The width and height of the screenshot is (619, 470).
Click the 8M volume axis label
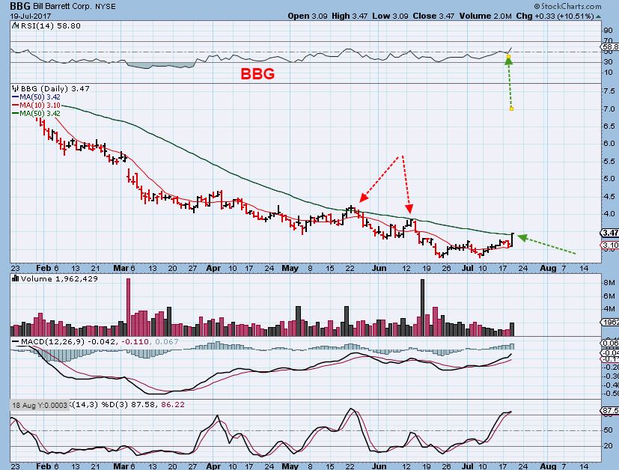pos(609,283)
